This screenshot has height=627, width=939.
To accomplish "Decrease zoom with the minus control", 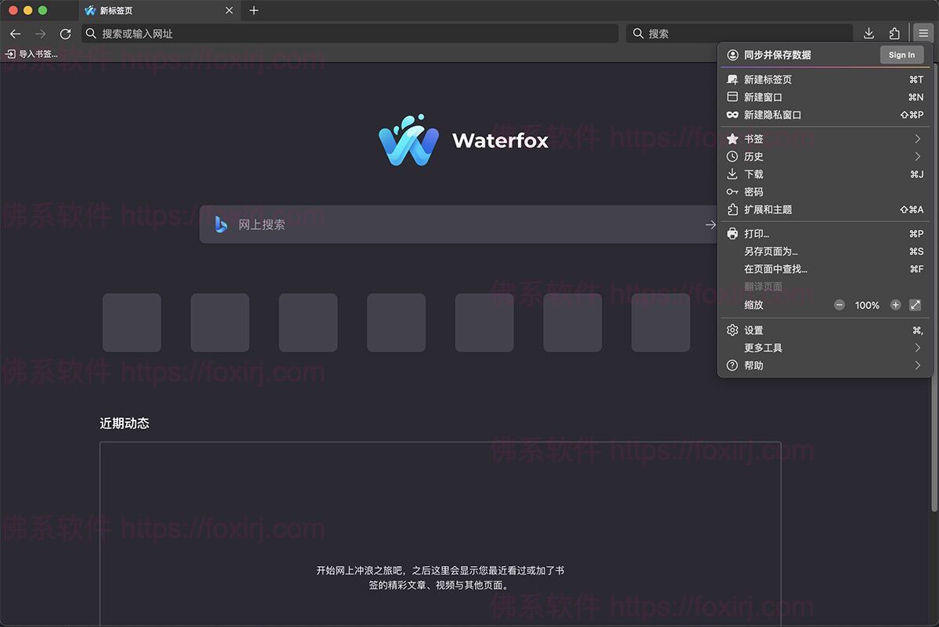I will [x=839, y=305].
